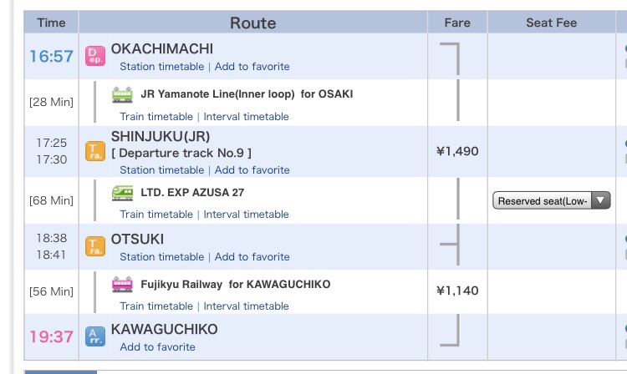This screenshot has height=374, width=627.
Task: Open Station timetable for SHINJUKU(JR)
Action: click(x=162, y=170)
